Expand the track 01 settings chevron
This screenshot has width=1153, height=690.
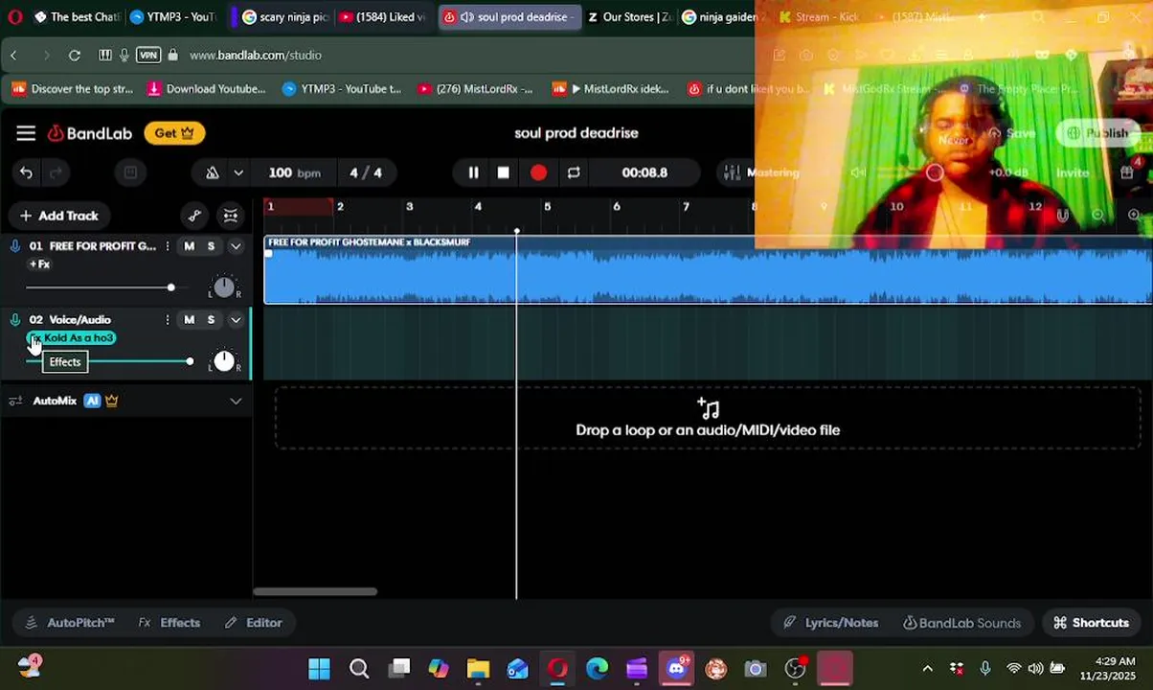[236, 246]
